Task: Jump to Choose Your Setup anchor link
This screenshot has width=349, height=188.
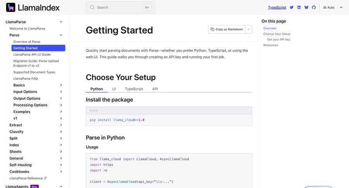Action: (x=276, y=34)
